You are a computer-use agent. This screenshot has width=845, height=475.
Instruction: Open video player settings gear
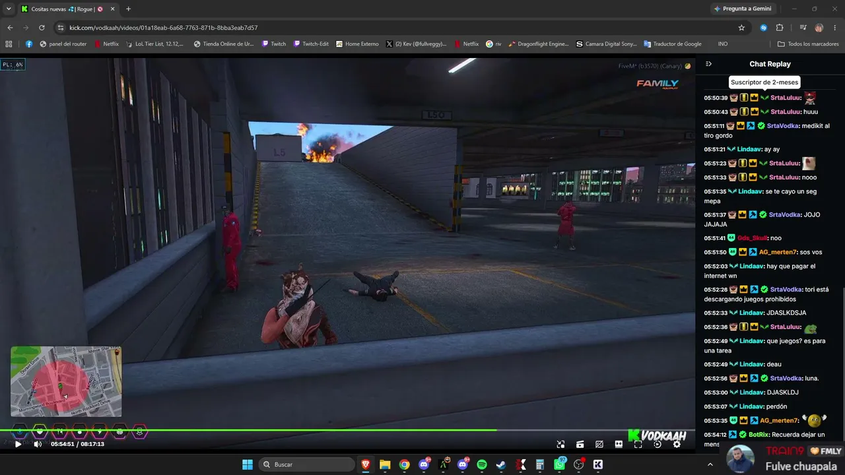[677, 444]
